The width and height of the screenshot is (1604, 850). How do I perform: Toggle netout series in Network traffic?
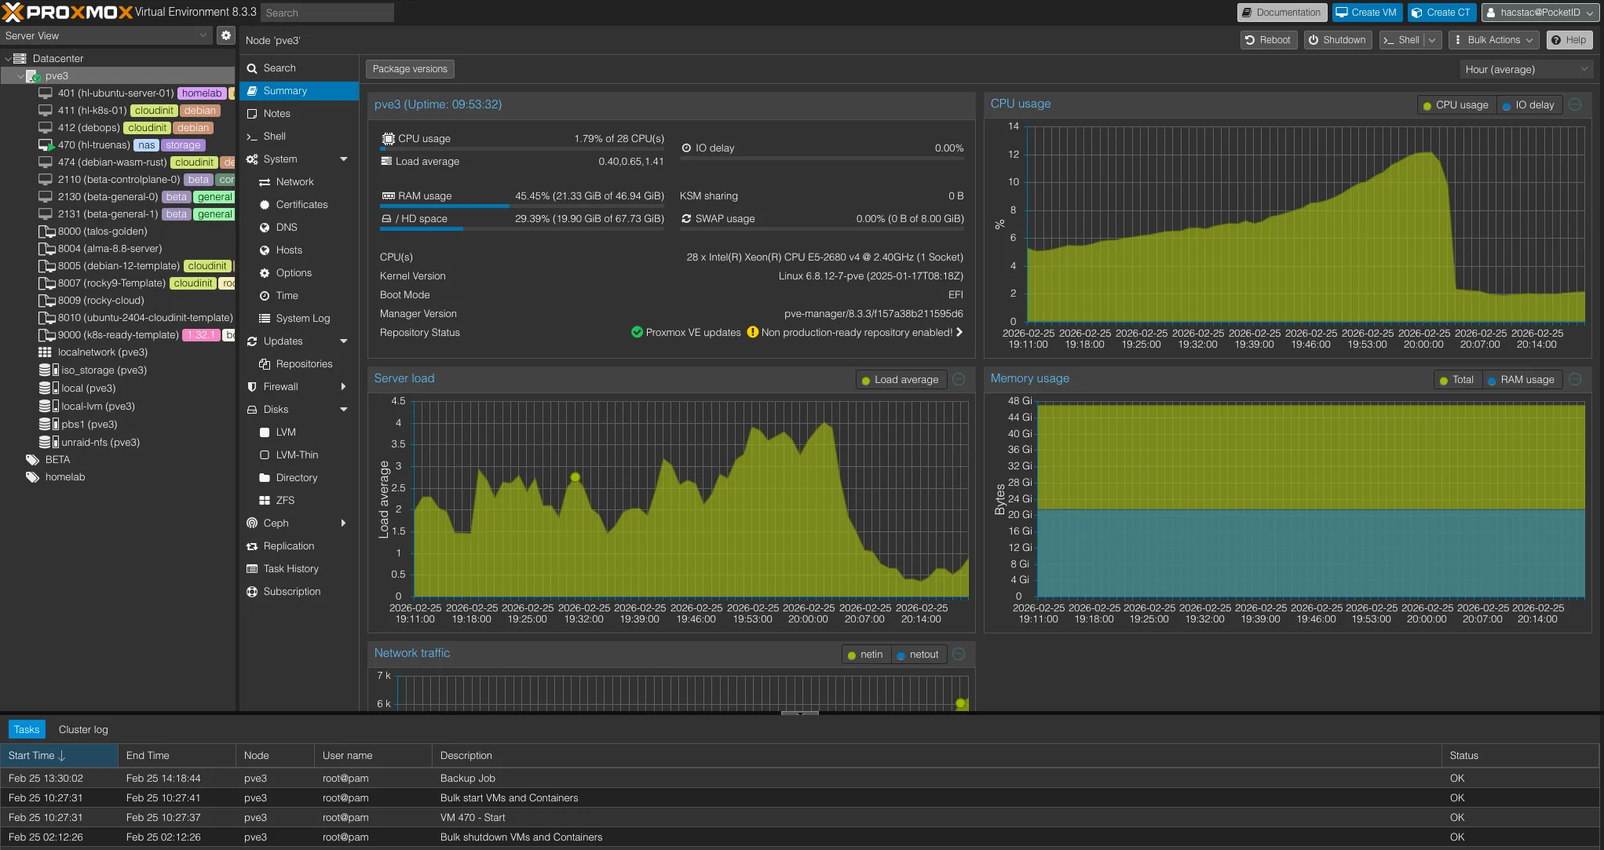coord(917,655)
